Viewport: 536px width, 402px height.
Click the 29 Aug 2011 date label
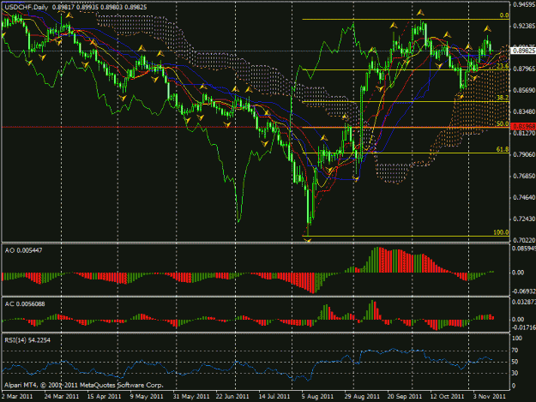pos(362,397)
